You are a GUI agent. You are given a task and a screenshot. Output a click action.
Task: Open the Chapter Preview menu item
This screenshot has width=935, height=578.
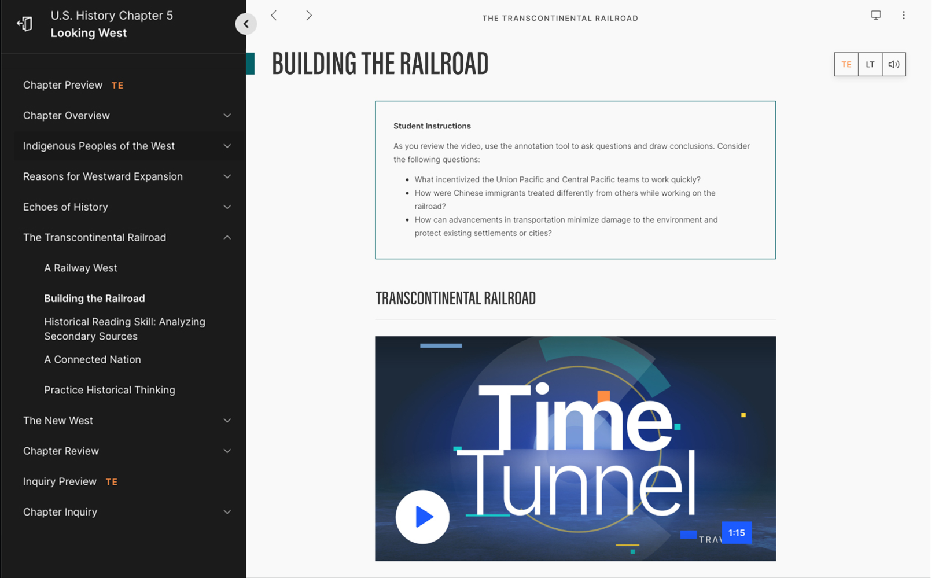click(63, 85)
